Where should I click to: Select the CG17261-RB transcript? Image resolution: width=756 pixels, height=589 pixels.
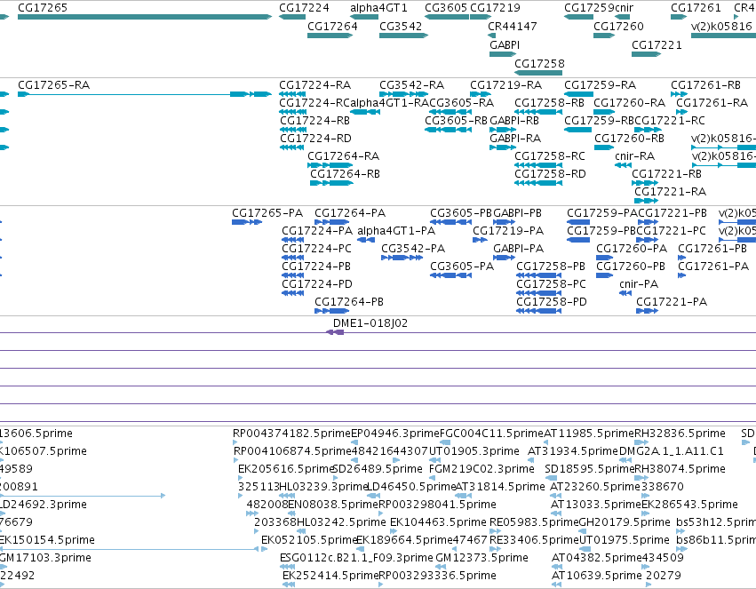pos(679,94)
